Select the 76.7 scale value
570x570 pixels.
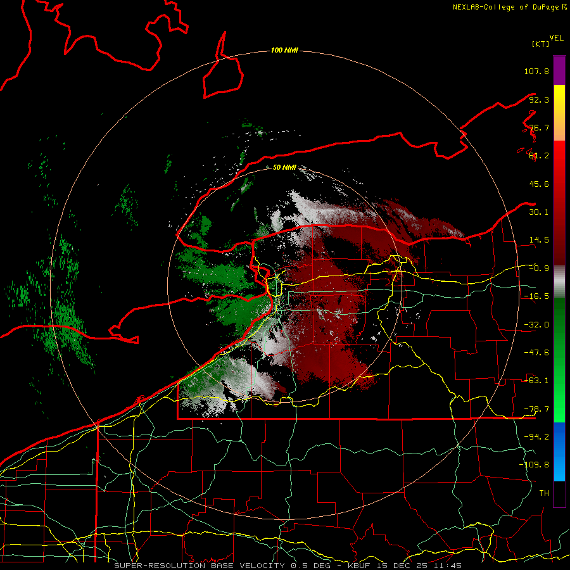click(539, 127)
